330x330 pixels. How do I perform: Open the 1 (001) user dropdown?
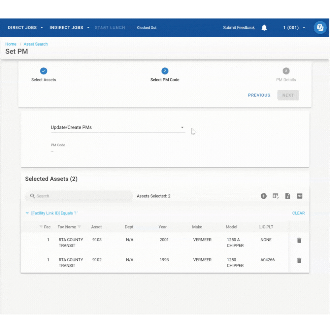294,28
